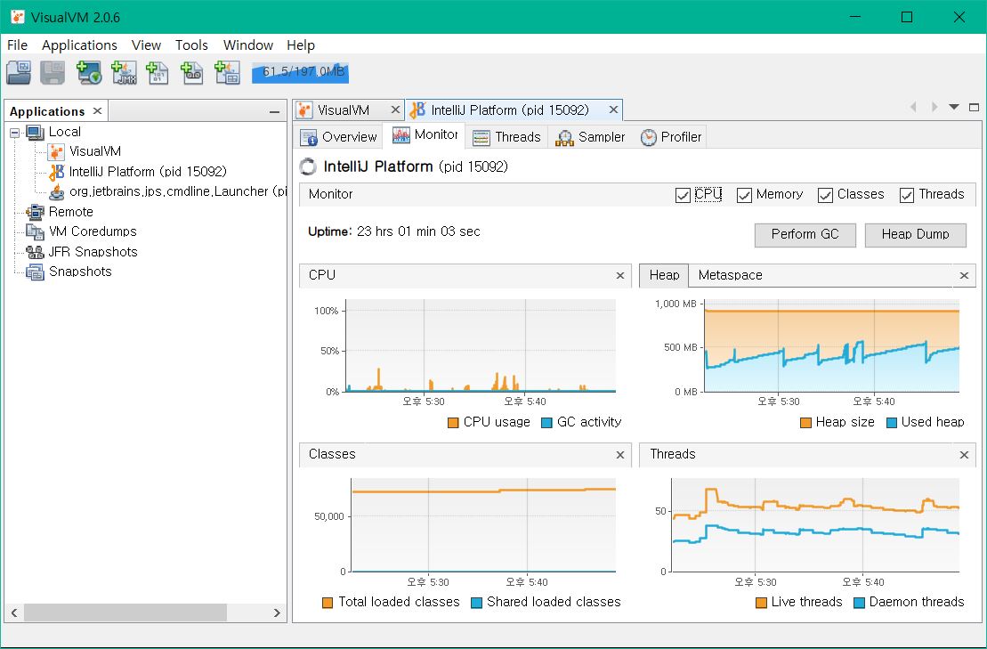Open the Overview subtab
The width and height of the screenshot is (987, 649).
coord(339,136)
